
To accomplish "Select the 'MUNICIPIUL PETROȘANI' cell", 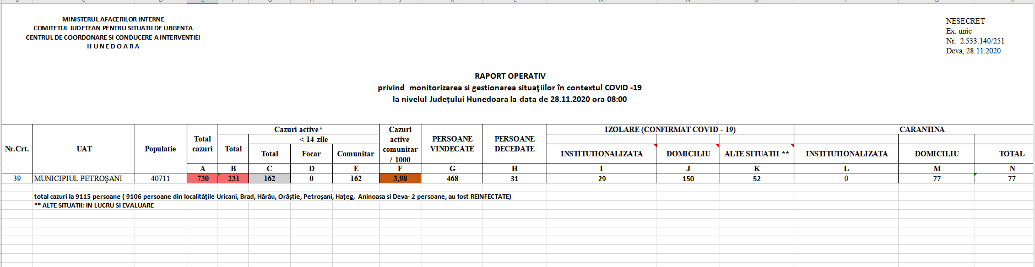I will (84, 178).
